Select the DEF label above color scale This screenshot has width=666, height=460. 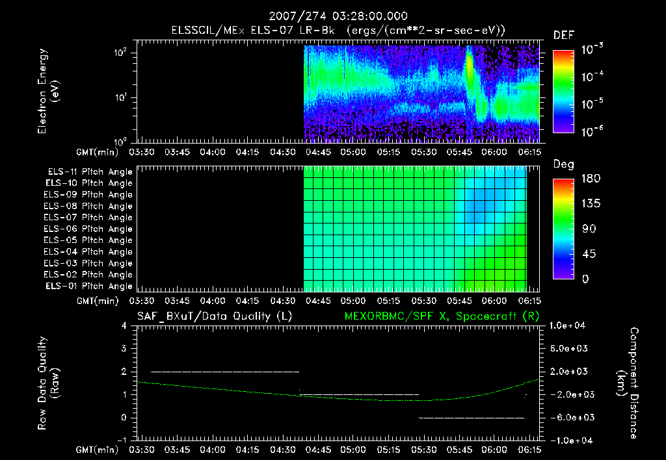click(x=564, y=35)
